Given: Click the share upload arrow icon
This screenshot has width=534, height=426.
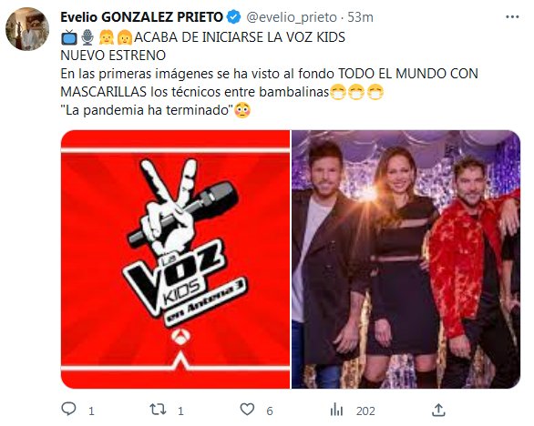Looking at the screenshot, I should click(438, 410).
